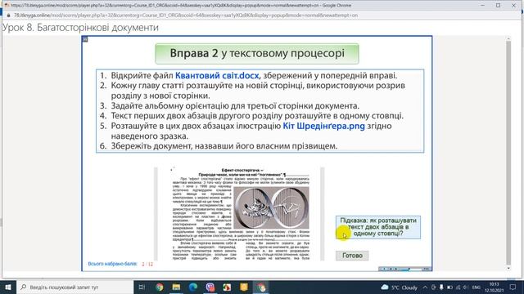Open the Кіт Шредінґера.png link
Viewport: 524px width, 294px height.
pyautogui.click(x=324, y=126)
